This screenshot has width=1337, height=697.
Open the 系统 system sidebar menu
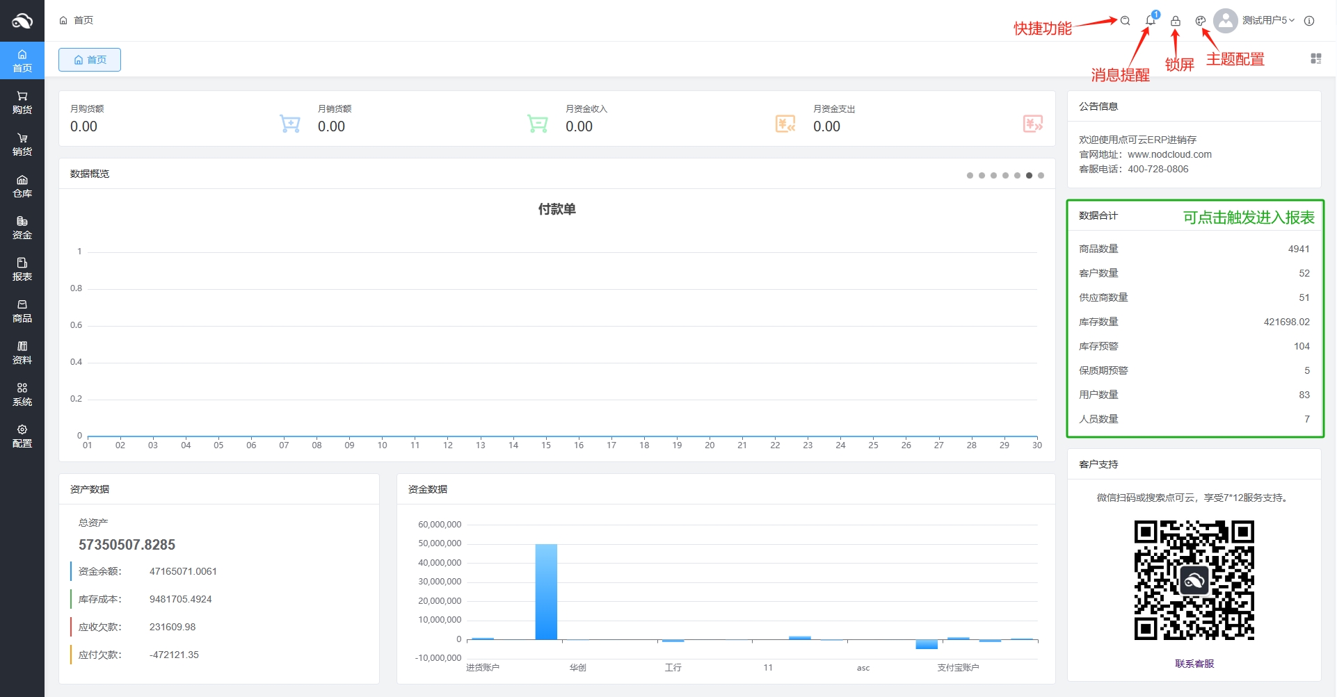(x=22, y=394)
